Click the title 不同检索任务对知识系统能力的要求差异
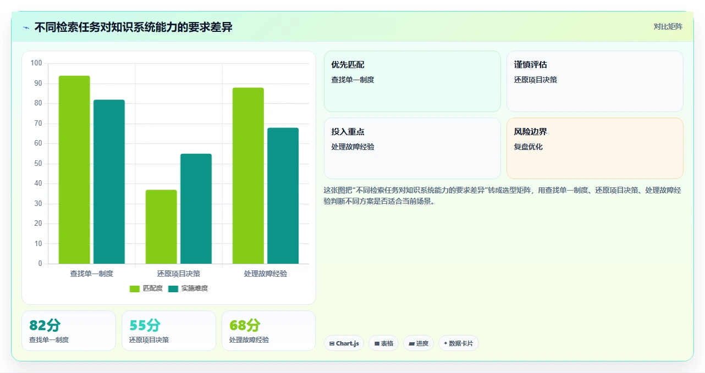Image resolution: width=705 pixels, height=373 pixels. tap(133, 27)
